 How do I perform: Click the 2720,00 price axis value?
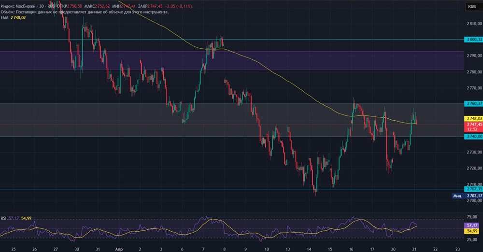click(474, 168)
